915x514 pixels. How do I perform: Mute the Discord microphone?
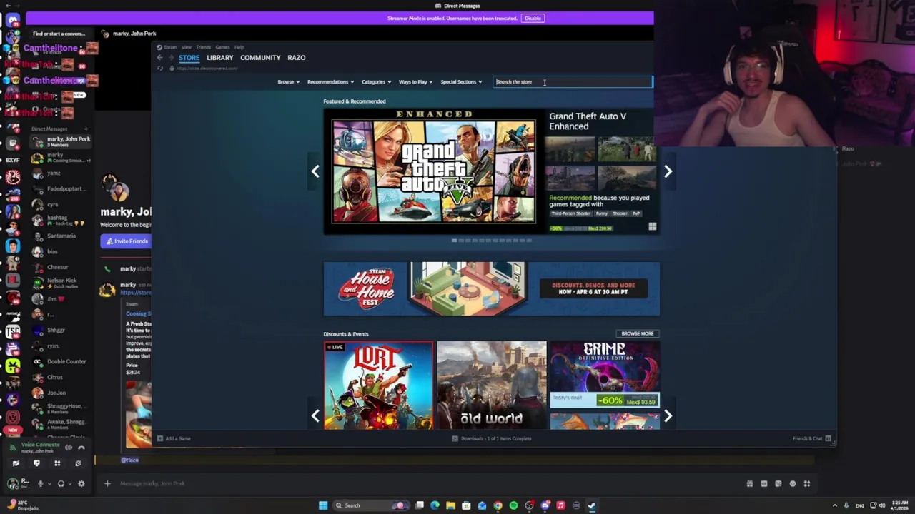(40, 483)
